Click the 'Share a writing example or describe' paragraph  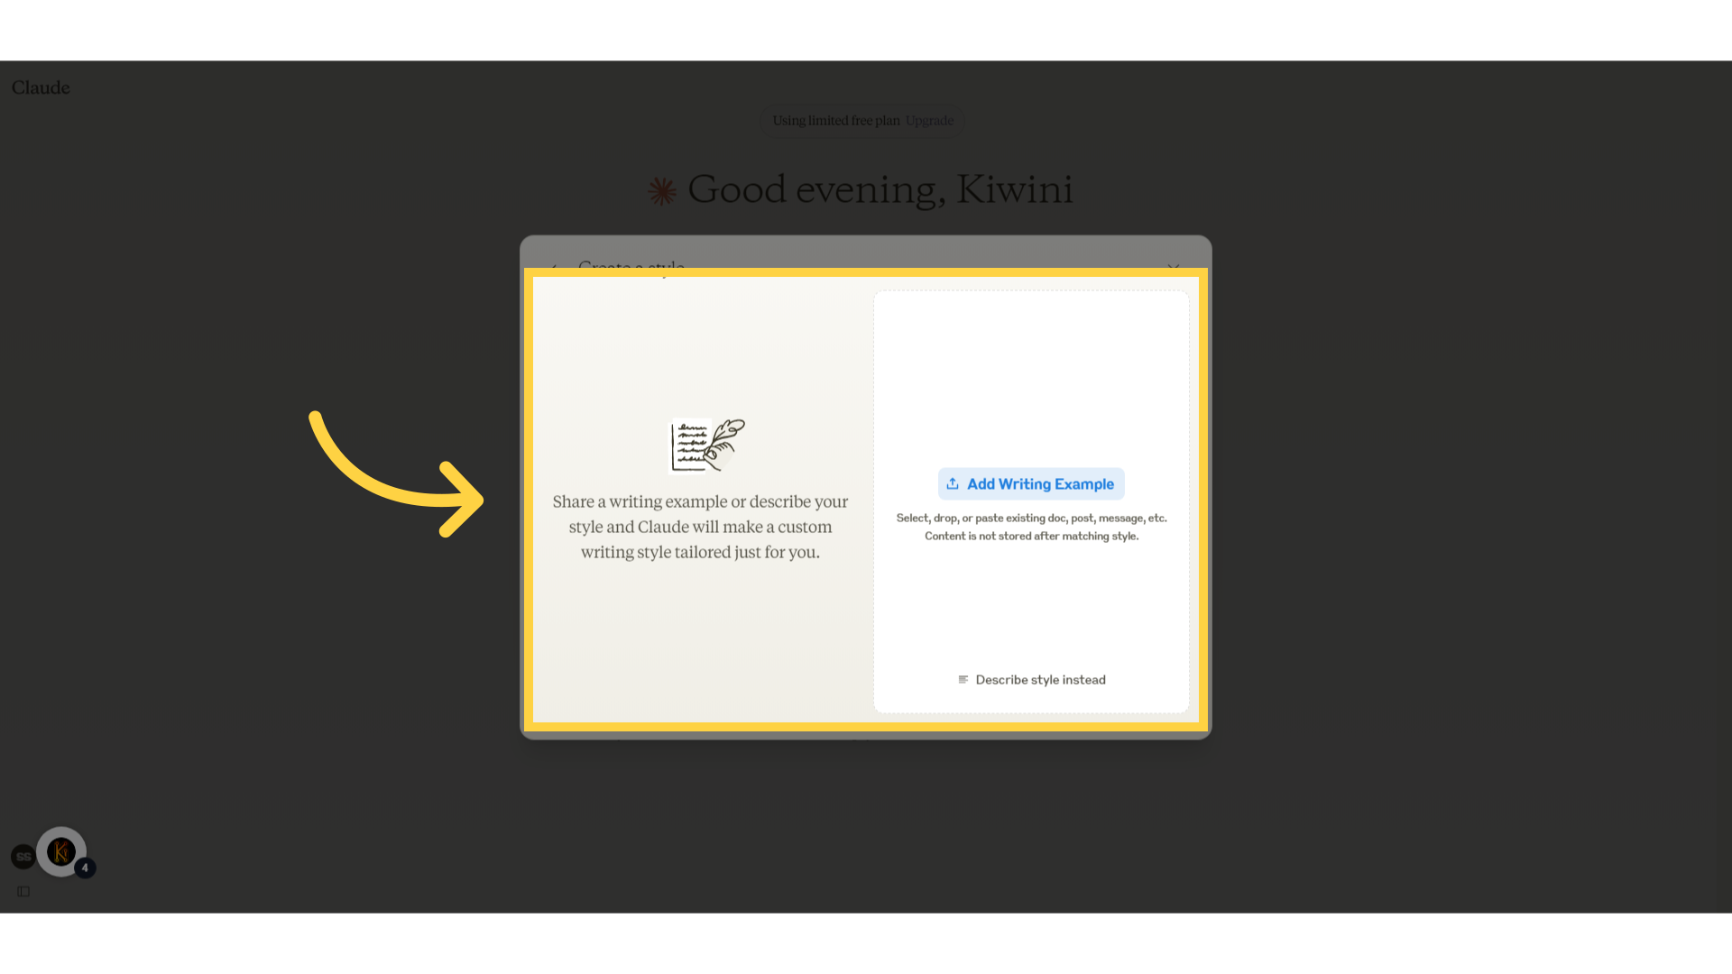pyautogui.click(x=701, y=527)
